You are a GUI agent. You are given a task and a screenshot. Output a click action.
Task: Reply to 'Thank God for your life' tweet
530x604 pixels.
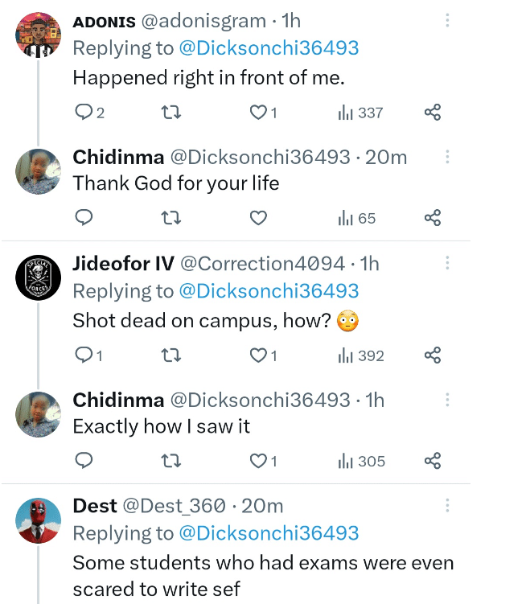tap(84, 218)
